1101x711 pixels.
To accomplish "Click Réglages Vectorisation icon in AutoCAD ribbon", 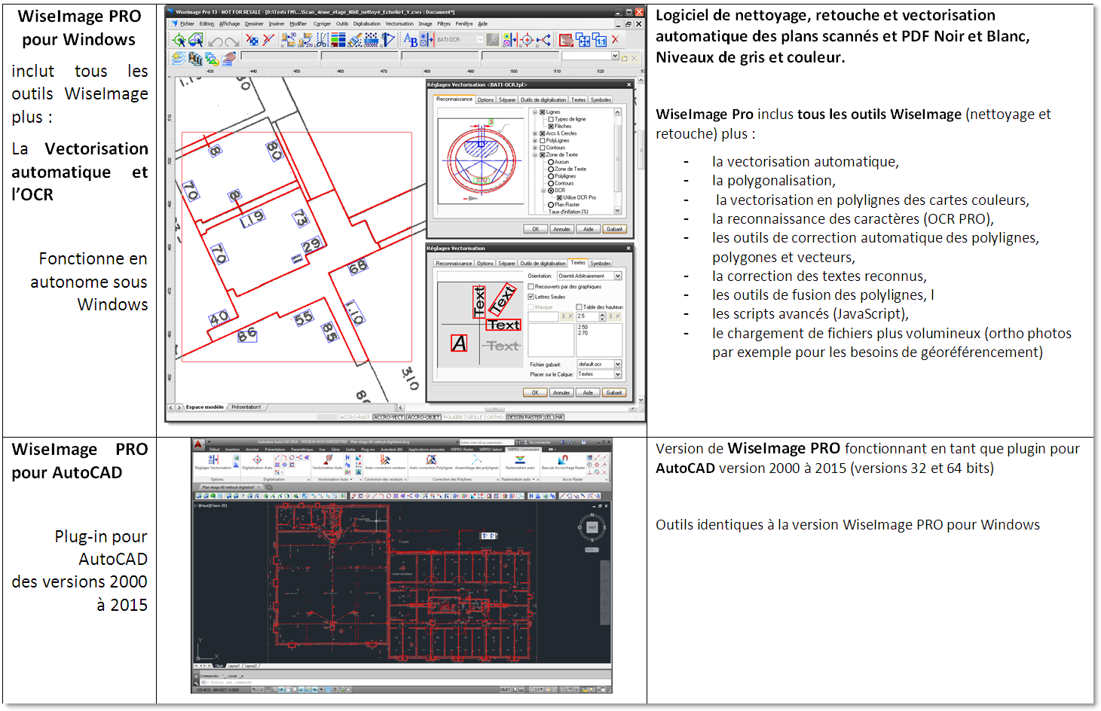I will click(x=213, y=459).
